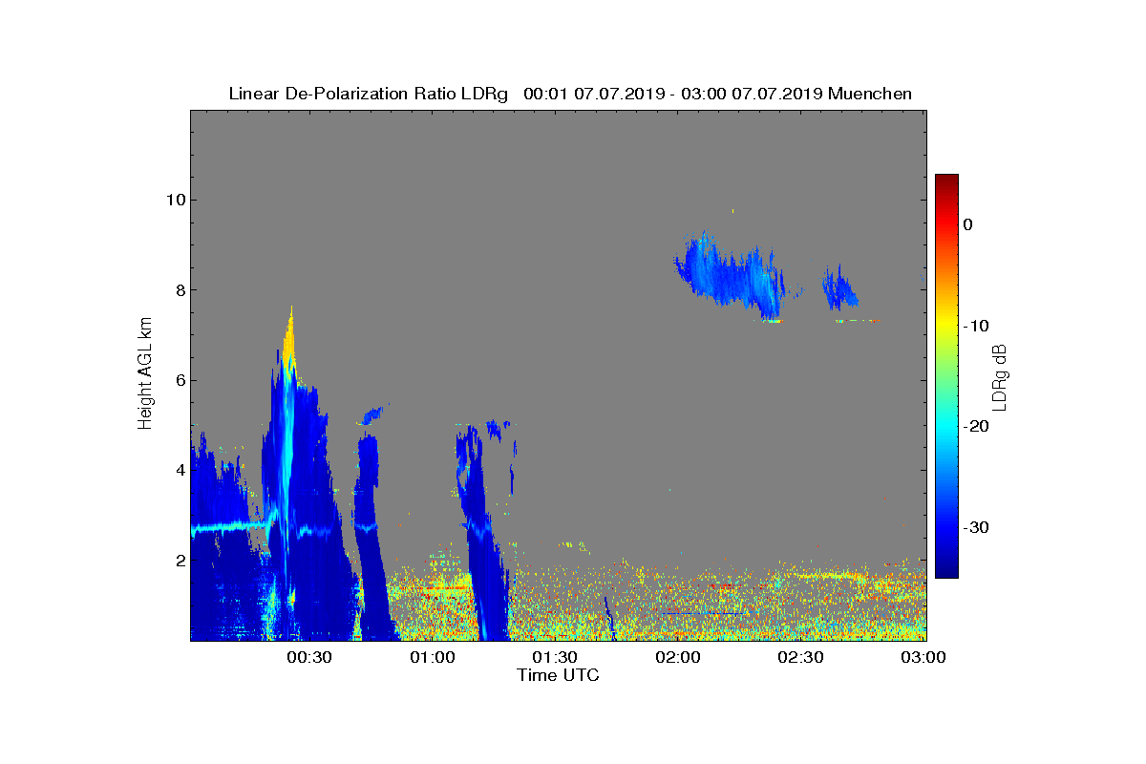Click the plot title 'Linear De-Polarization Ratio LDRg'
This screenshot has height=764, width=1146.
coord(369,94)
